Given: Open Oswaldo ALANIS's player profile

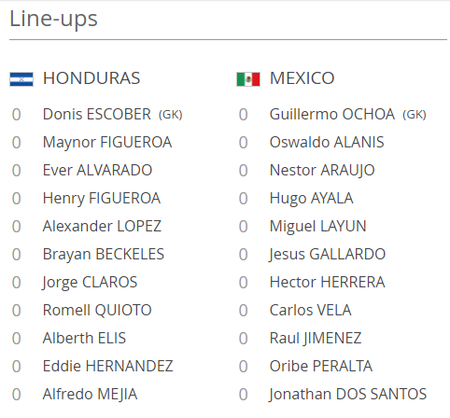Looking at the screenshot, I should click(327, 142).
